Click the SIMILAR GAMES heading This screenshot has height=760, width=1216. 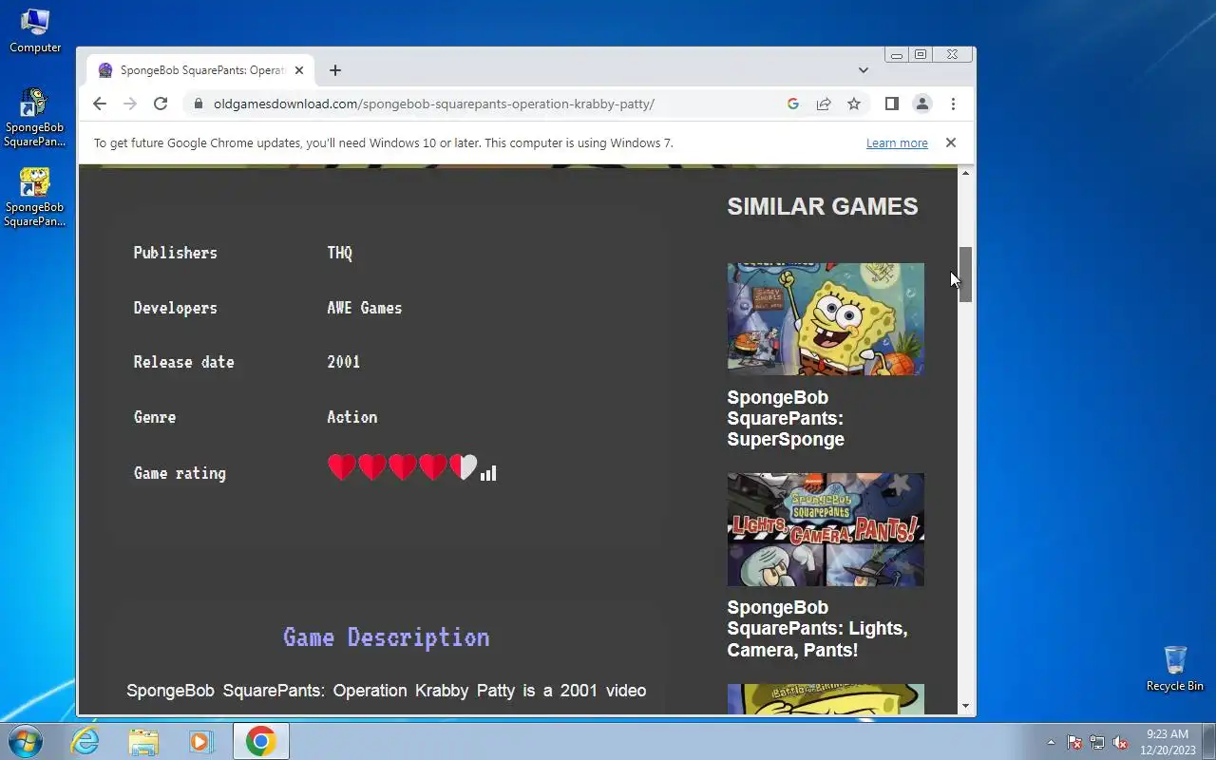point(823,206)
